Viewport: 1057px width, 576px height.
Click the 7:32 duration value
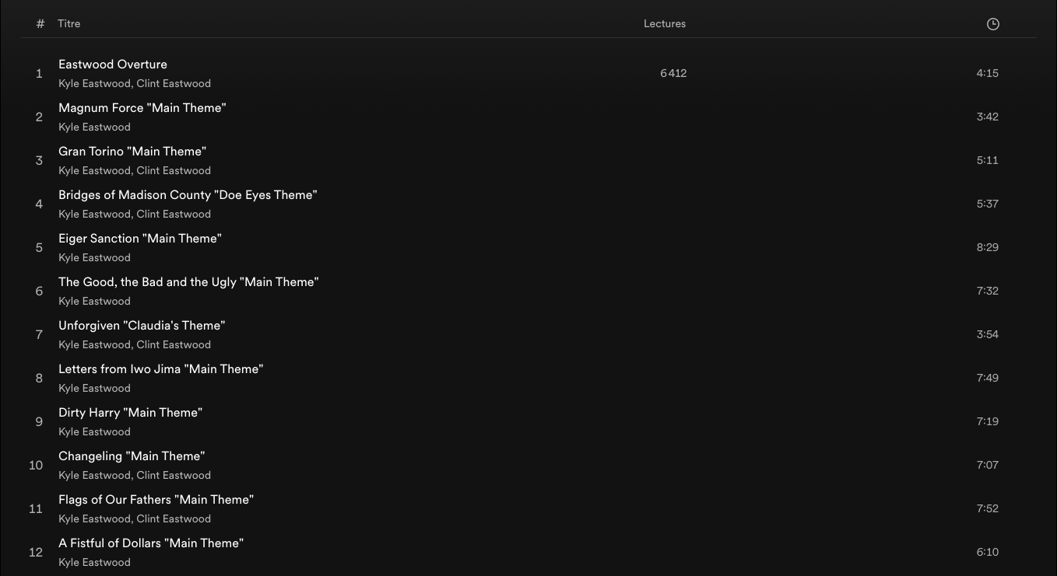pos(987,291)
